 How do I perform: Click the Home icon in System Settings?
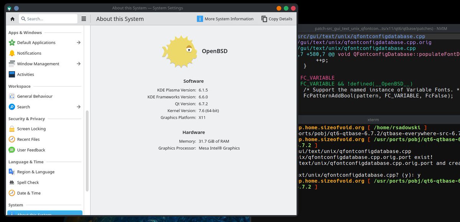pos(12,19)
